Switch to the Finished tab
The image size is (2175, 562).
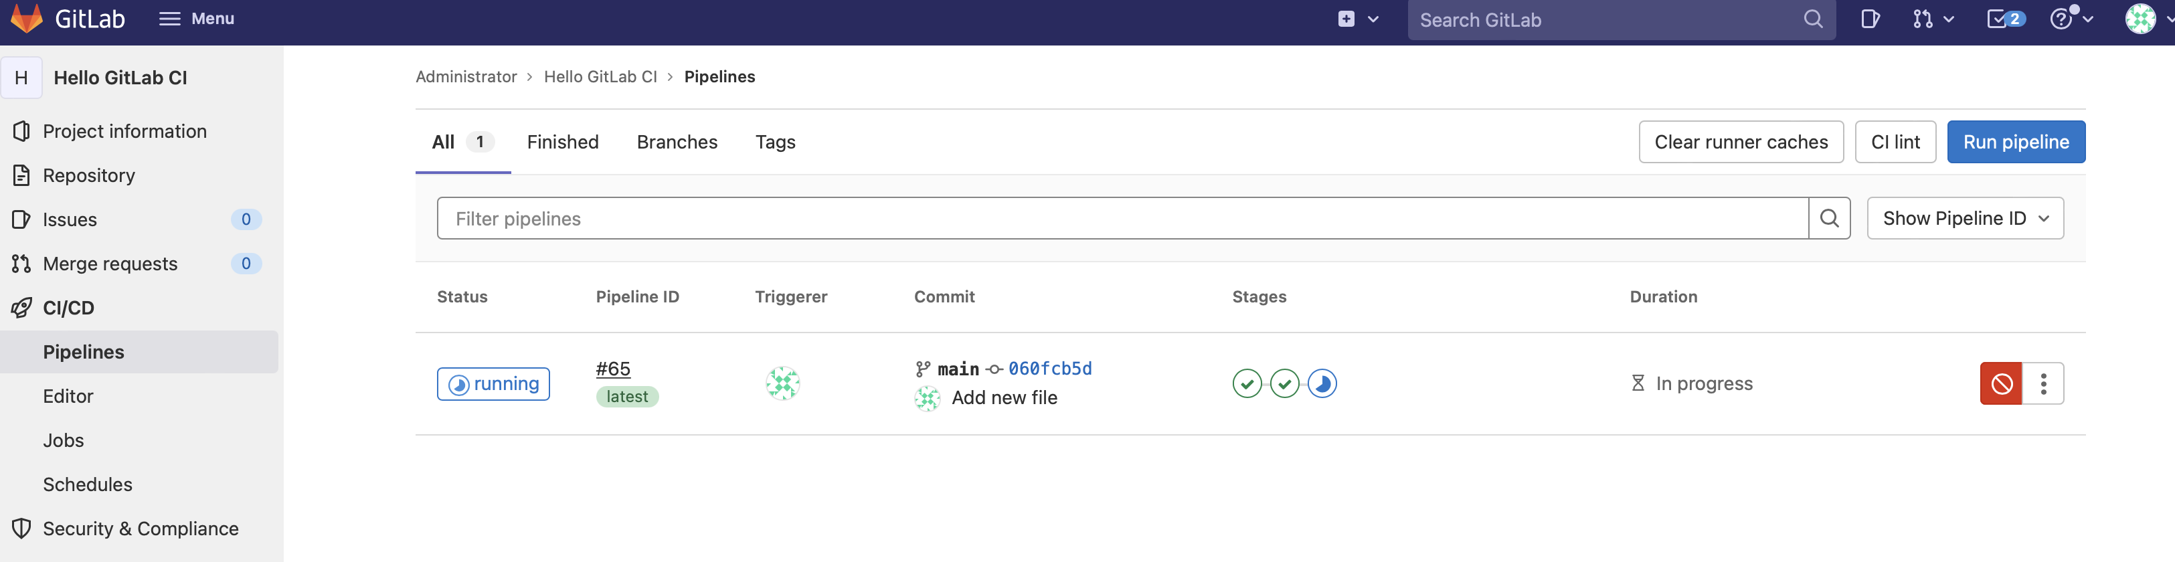[x=562, y=142]
